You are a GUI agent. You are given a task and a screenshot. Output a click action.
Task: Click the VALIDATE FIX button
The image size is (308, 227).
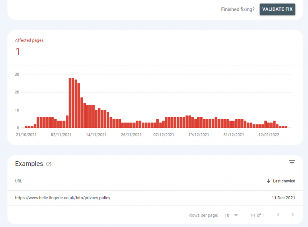pyautogui.click(x=277, y=9)
